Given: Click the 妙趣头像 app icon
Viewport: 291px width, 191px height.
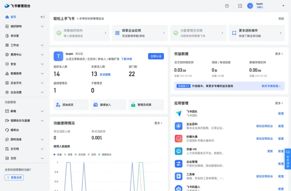Looking at the screenshot, I should [x=179, y=139].
